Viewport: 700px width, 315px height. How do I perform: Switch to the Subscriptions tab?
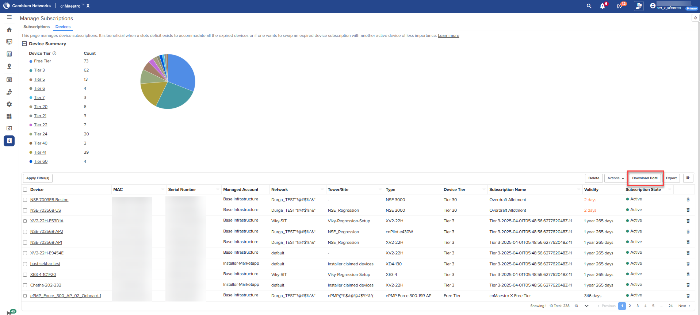pos(37,27)
